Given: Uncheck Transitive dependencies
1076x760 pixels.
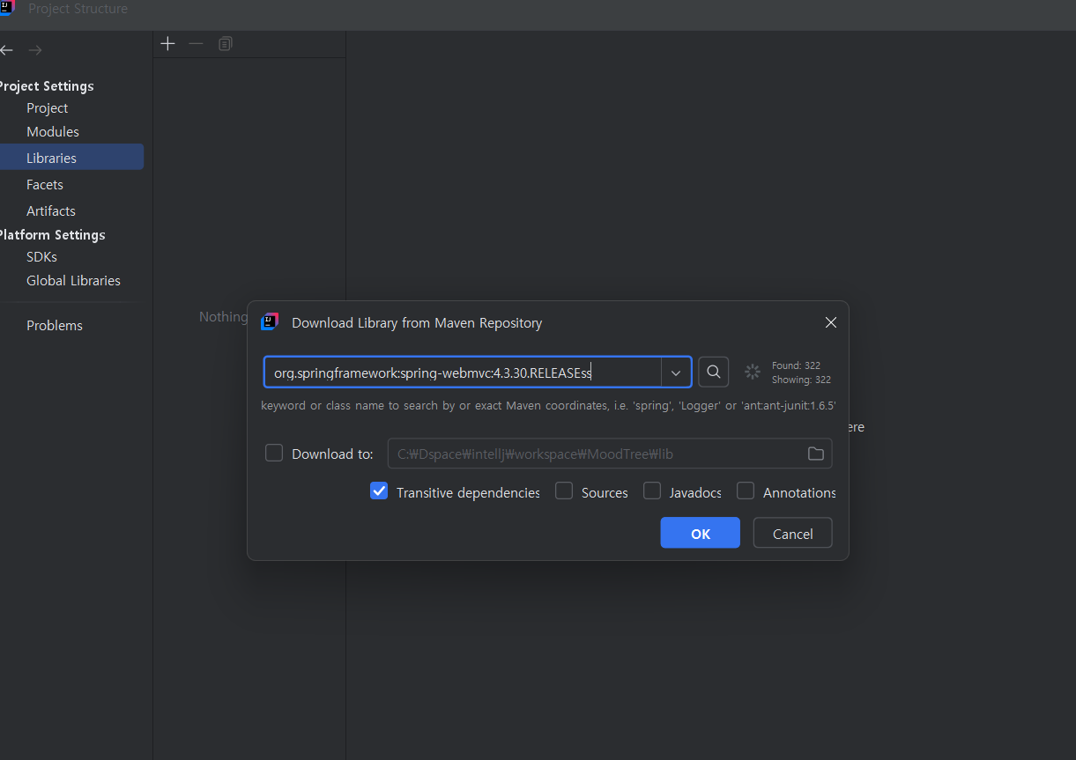Looking at the screenshot, I should 379,491.
